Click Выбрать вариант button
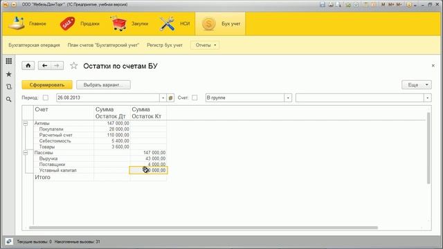The image size is (443, 249). click(103, 84)
